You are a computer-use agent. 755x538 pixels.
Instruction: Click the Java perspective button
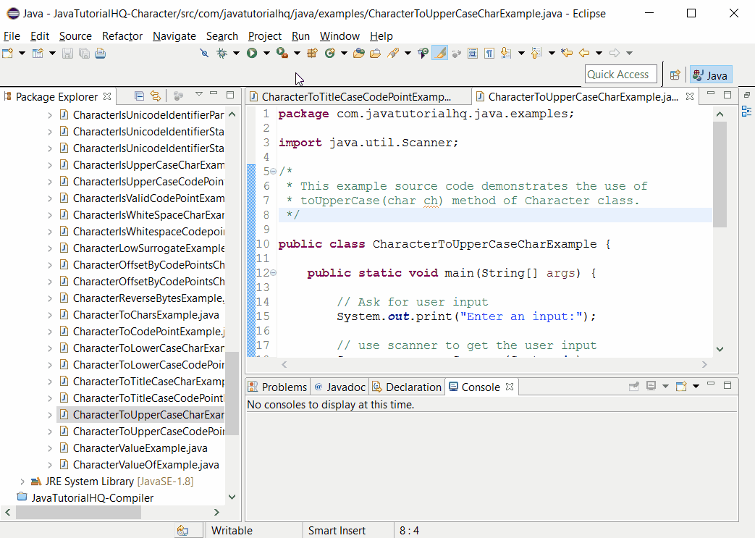tap(710, 74)
